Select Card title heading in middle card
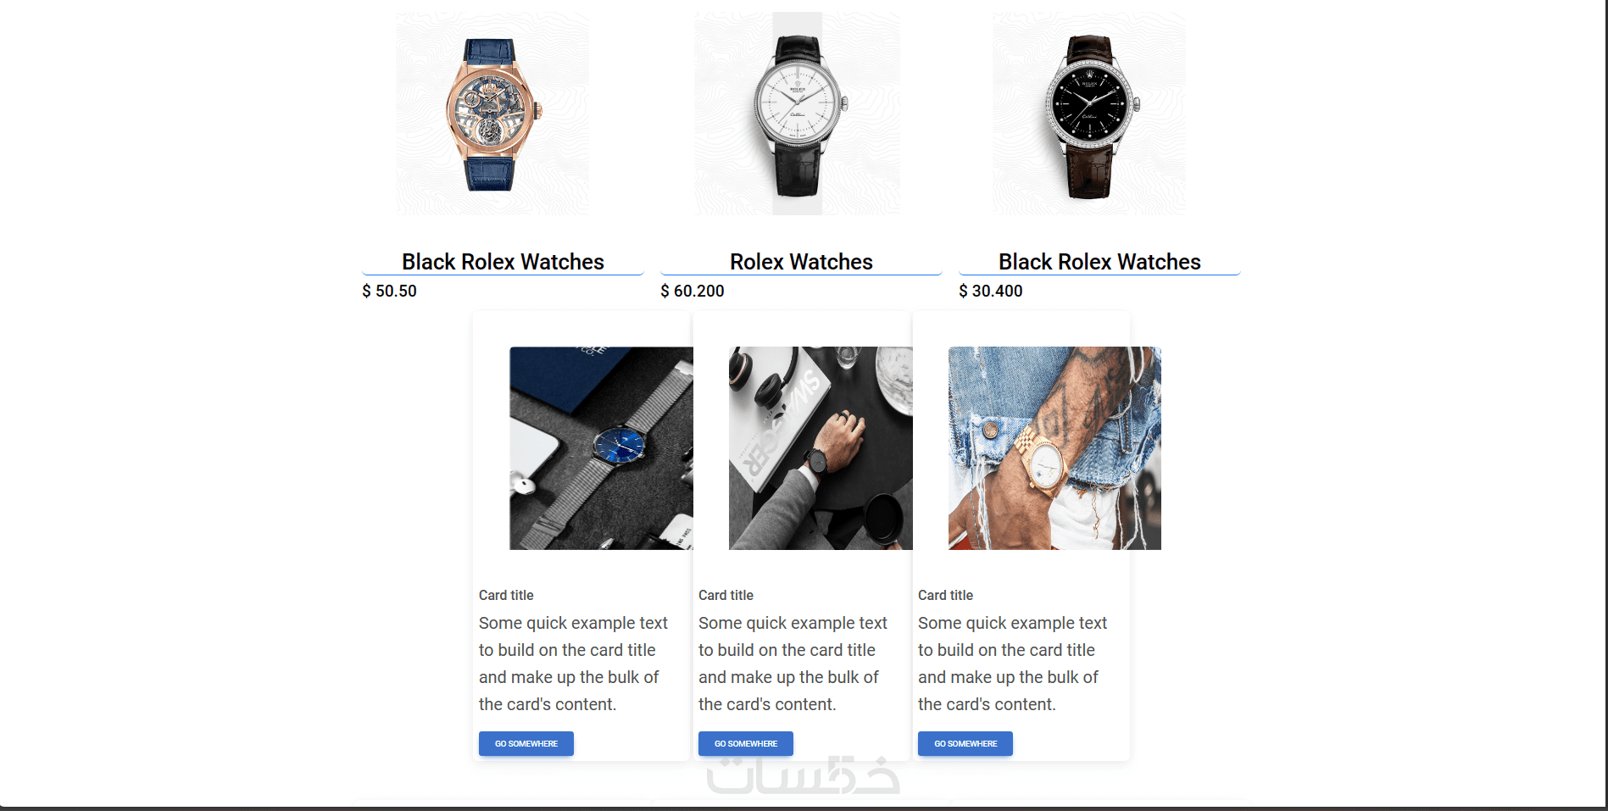Image resolution: width=1608 pixels, height=811 pixels. coord(726,595)
